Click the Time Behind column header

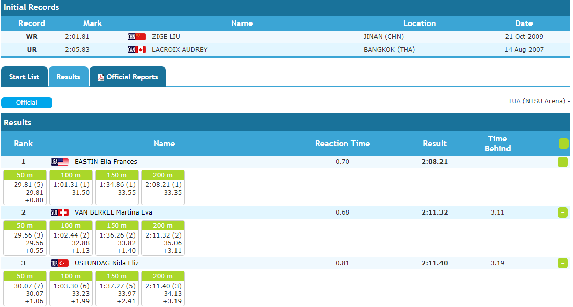tap(497, 144)
